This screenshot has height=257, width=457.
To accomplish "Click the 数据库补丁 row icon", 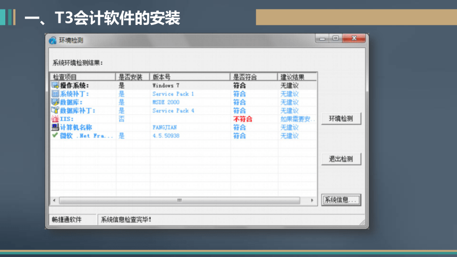I will click(x=55, y=110).
